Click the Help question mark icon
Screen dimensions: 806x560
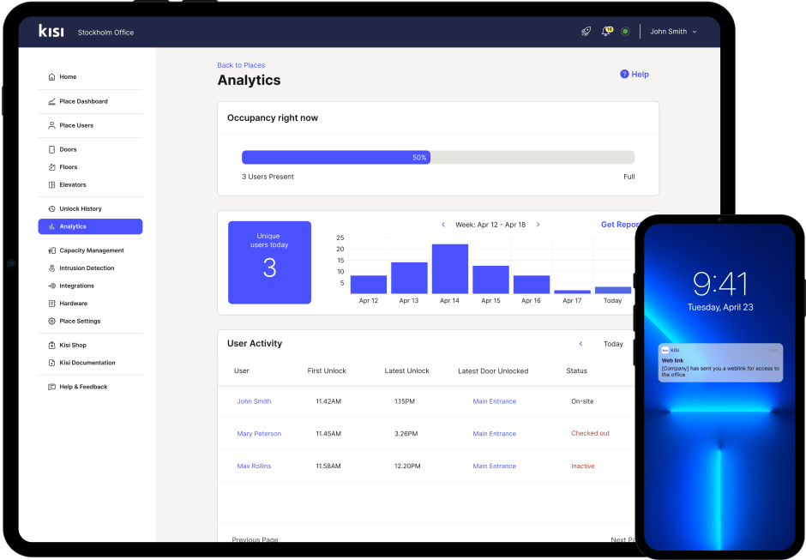pyautogui.click(x=624, y=74)
